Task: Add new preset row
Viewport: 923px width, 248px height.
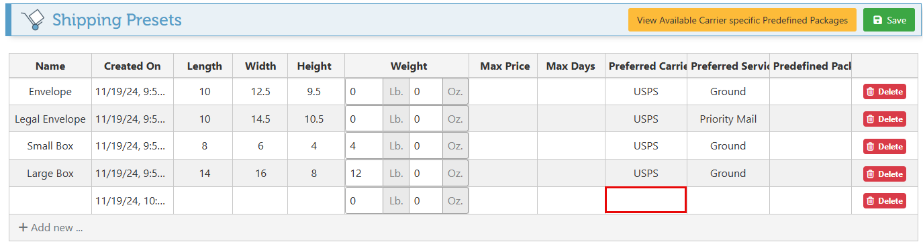Action: (x=50, y=228)
